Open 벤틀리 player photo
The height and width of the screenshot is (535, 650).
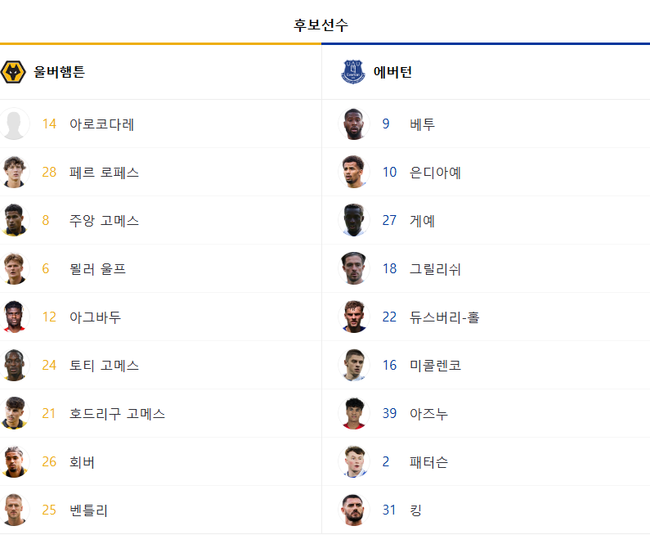pyautogui.click(x=14, y=510)
